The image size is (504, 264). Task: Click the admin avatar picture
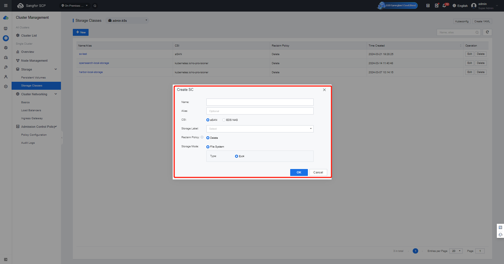tap(474, 6)
